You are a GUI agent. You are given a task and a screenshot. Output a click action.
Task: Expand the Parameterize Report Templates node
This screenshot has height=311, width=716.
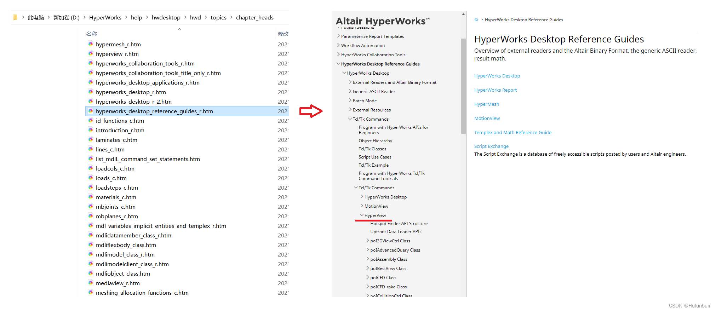tap(338, 36)
